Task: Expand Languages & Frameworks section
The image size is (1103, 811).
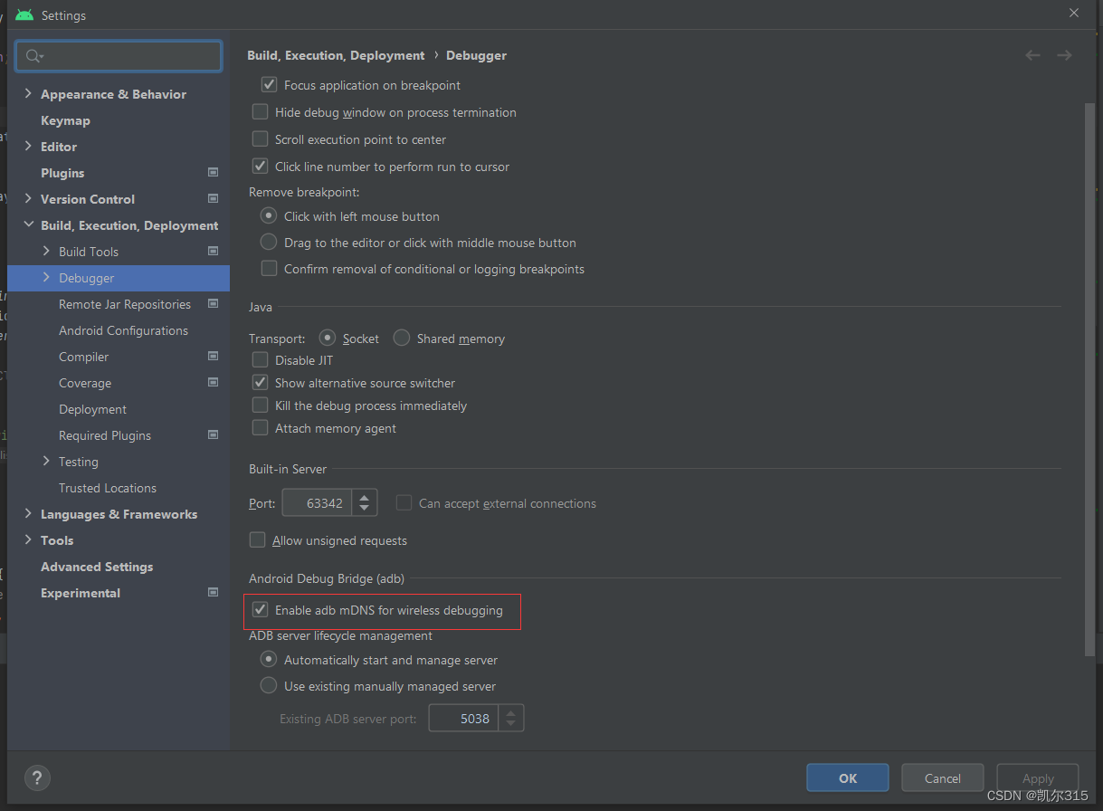Action: click(28, 513)
